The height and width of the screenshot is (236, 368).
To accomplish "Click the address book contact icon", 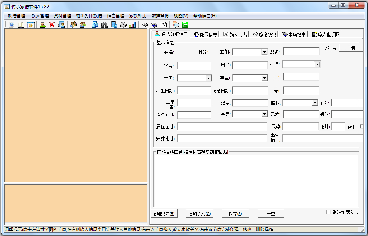I will click(x=61, y=24).
